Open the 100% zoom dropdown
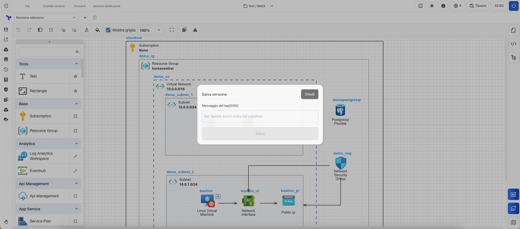The image size is (520, 229). tap(150, 30)
